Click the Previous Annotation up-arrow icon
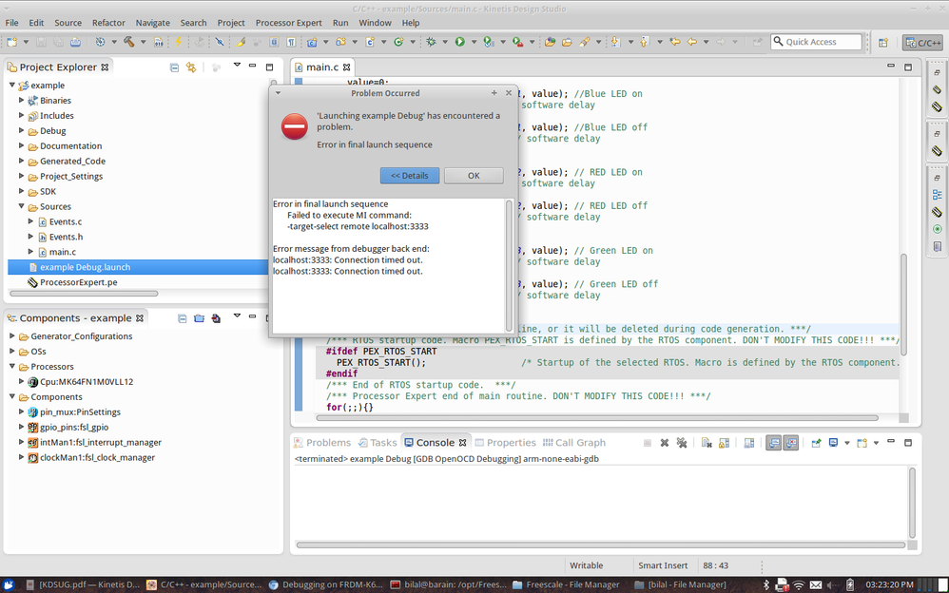 click(644, 42)
